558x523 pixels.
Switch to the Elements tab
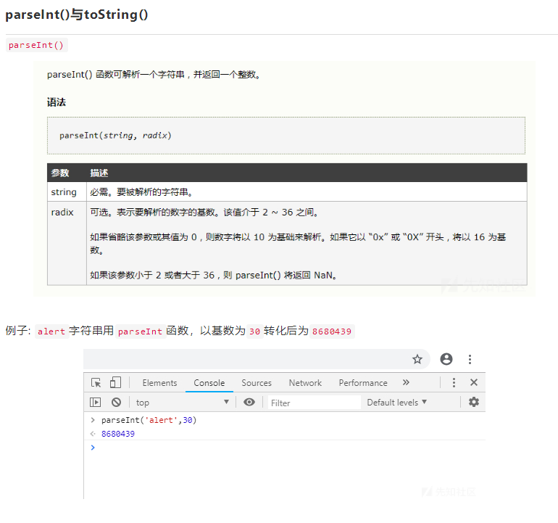pos(159,383)
